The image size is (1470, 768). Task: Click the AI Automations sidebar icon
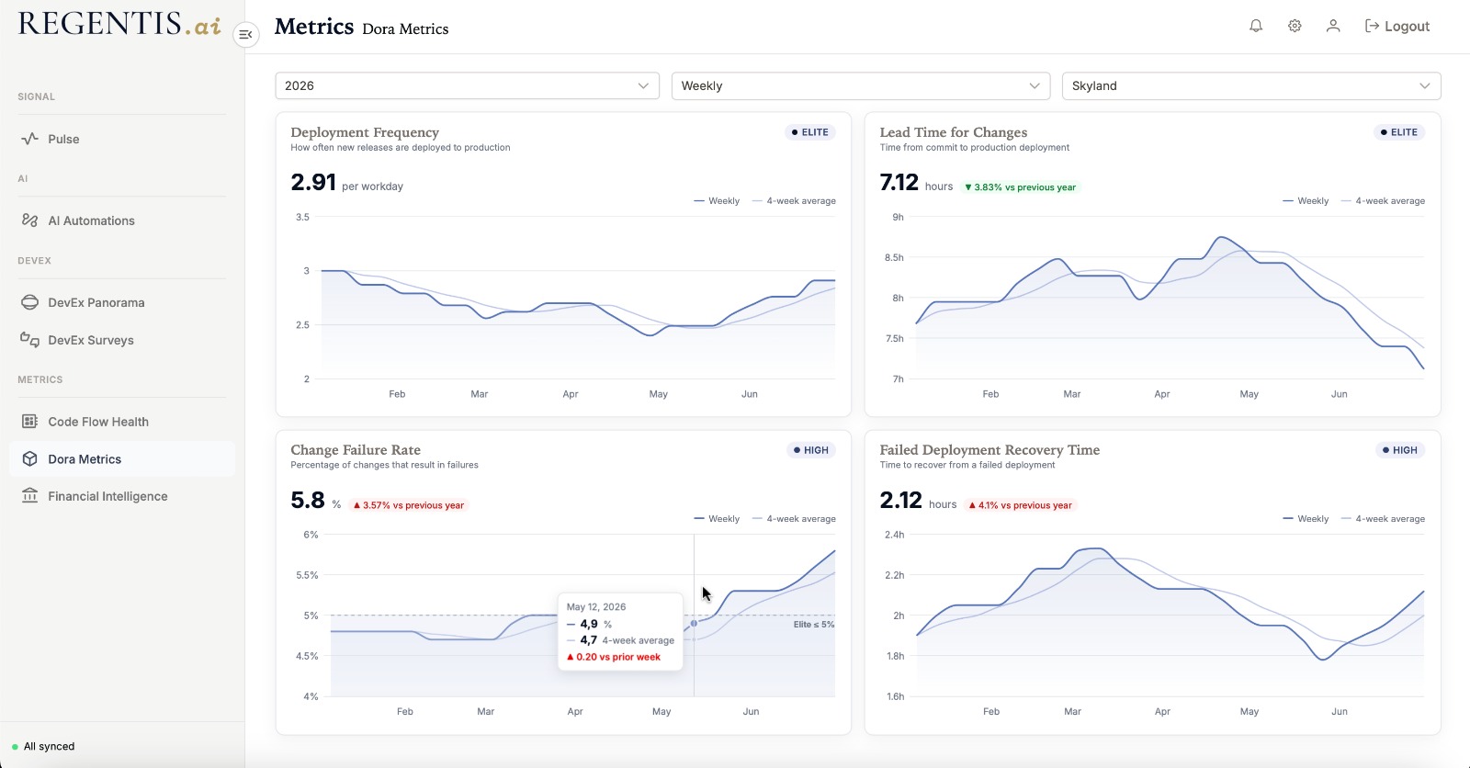point(30,220)
